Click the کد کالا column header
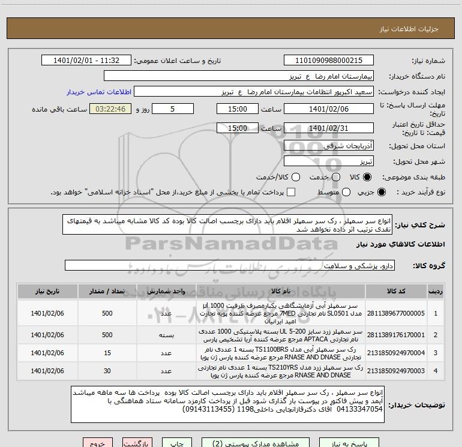Screen dimensions: 462x447 click(396, 292)
